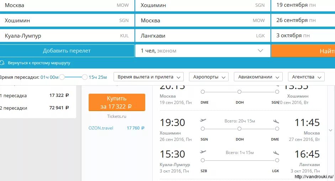Viewport: 335px width, 181px height.
Task: Click the Добавить перелет button
Action: pos(67,51)
